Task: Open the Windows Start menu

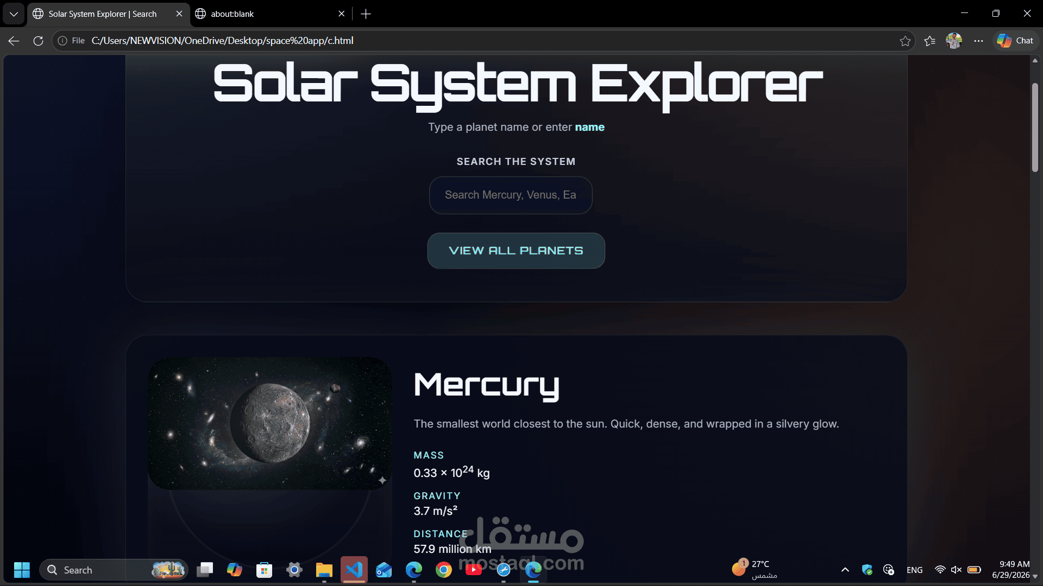Action: point(22,570)
